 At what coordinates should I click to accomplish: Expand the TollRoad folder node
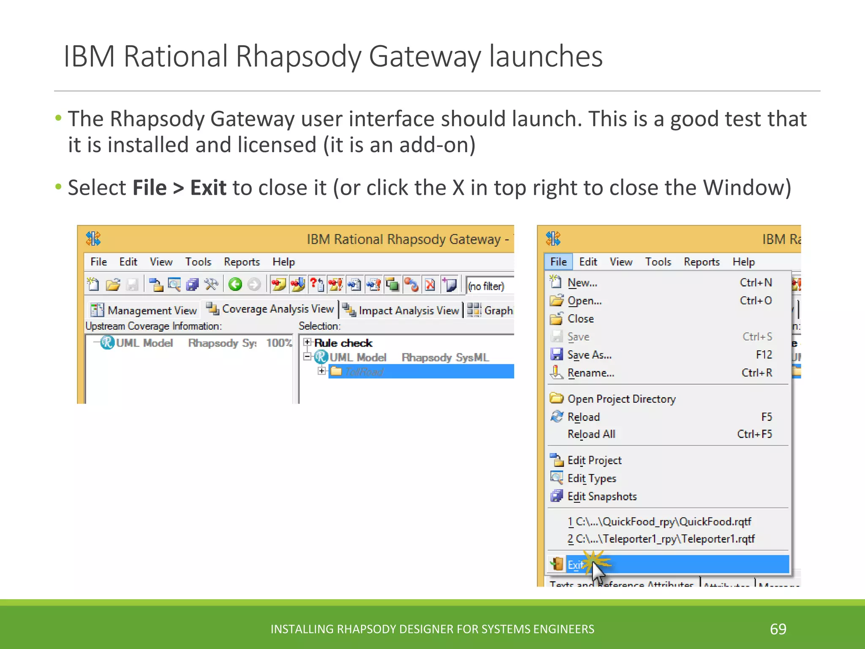pyautogui.click(x=322, y=371)
